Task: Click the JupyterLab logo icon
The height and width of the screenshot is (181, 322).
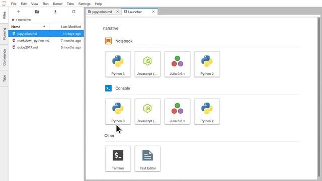Action: pos(4,4)
